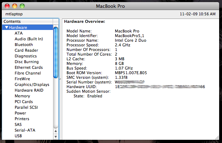Open Serial-ATA information
The width and height of the screenshot is (222, 143).
click(x=25, y=130)
